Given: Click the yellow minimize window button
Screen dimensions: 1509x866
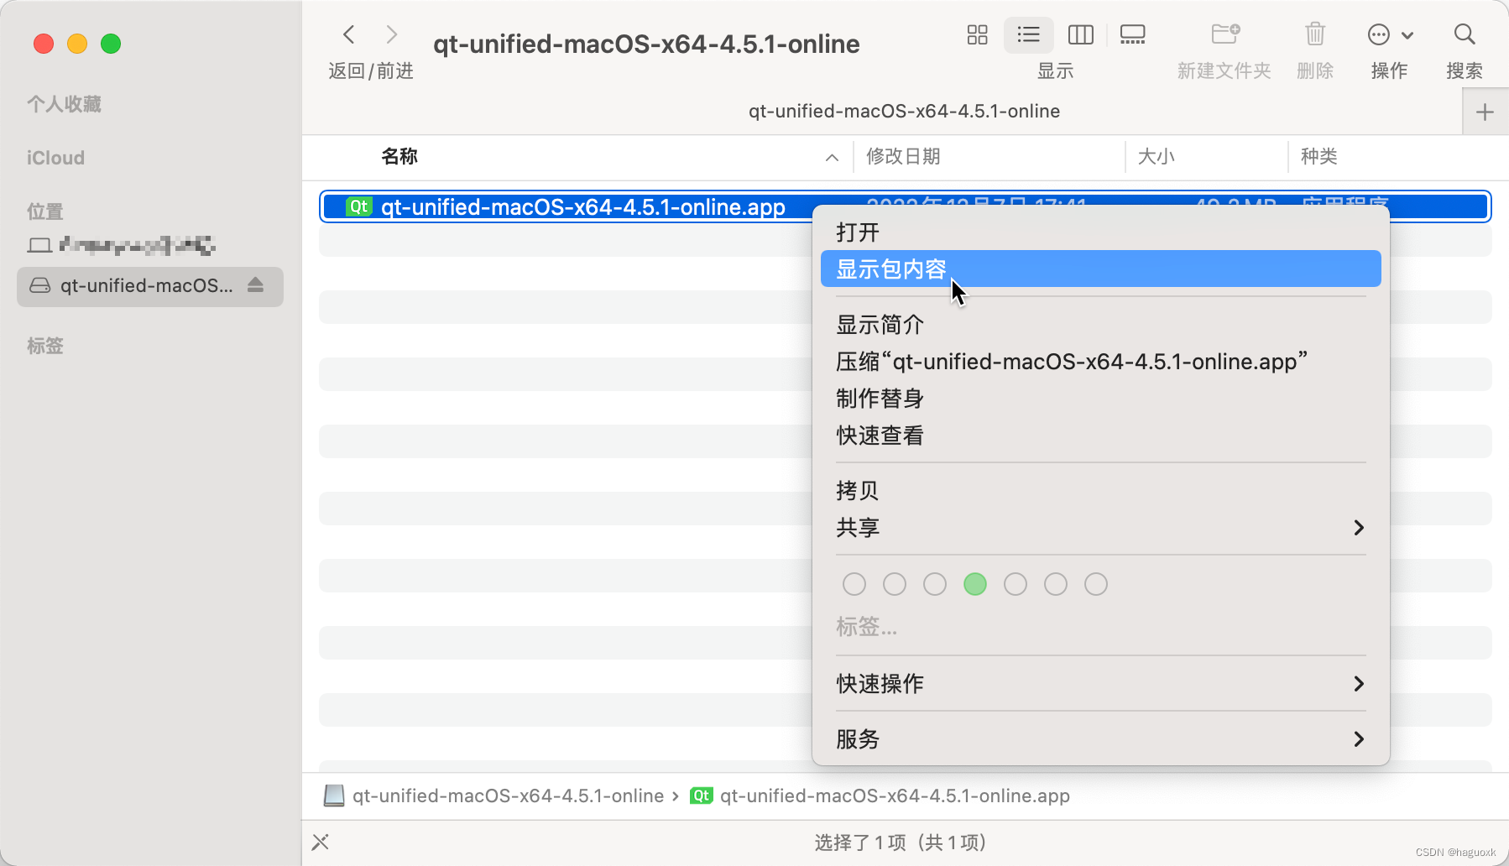Looking at the screenshot, I should pyautogui.click(x=77, y=44).
